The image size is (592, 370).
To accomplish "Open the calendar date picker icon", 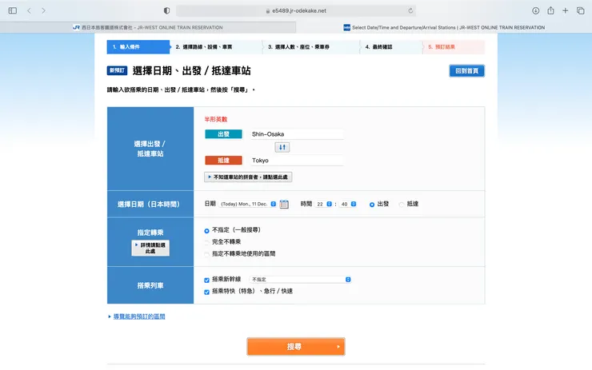I will click(284, 204).
